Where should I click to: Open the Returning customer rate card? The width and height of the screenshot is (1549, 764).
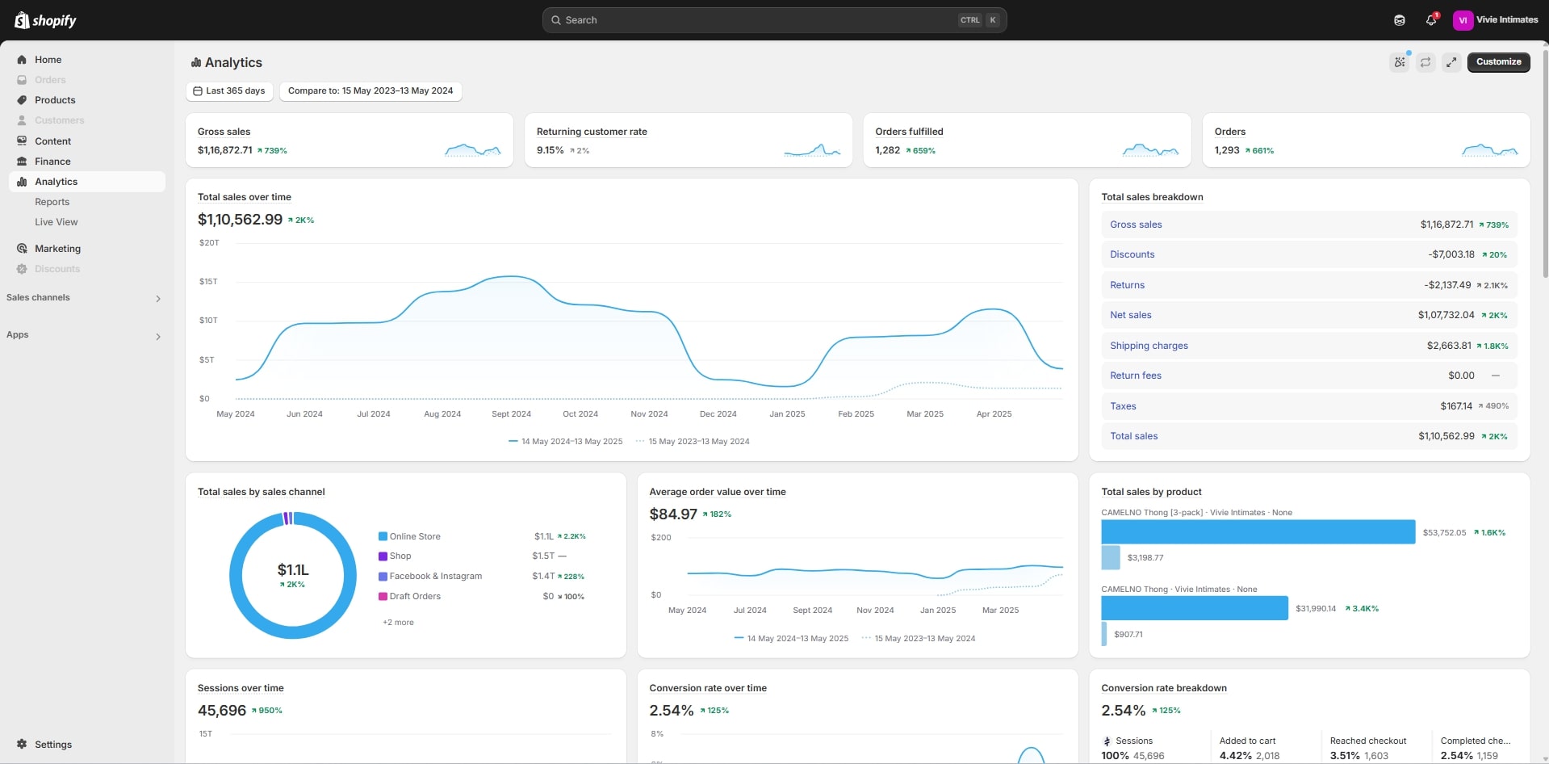pyautogui.click(x=689, y=141)
